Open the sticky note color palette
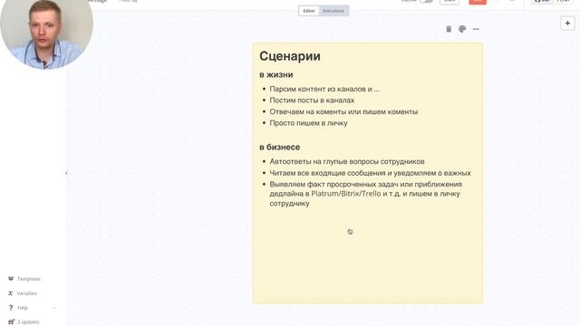580x326 pixels. 462,29
